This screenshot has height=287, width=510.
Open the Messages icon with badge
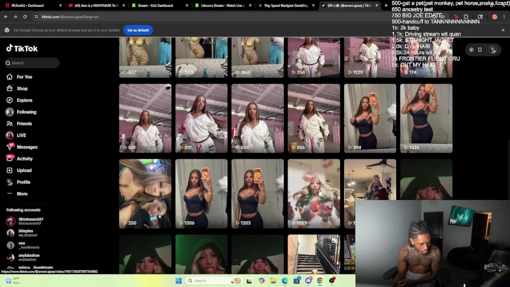click(9, 147)
